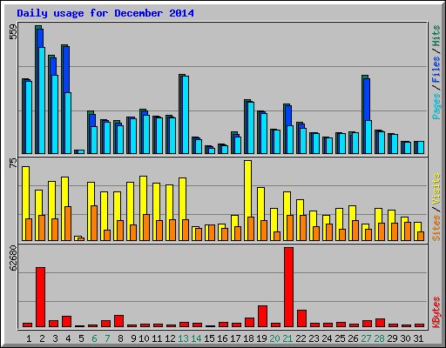
Task: Click the cyan pages bar for day 1
Action: (29, 117)
